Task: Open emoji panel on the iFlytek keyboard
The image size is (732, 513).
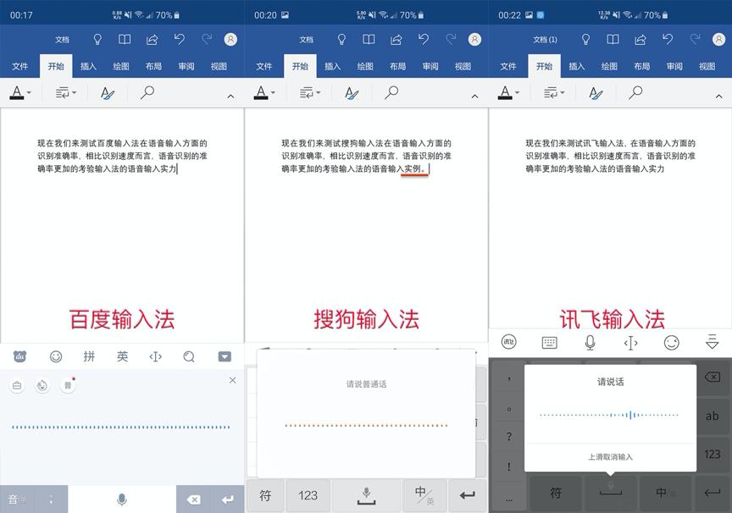Action: [x=674, y=344]
